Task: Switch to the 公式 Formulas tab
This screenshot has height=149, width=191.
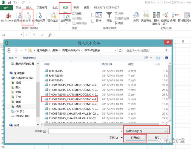Action: coord(55,7)
